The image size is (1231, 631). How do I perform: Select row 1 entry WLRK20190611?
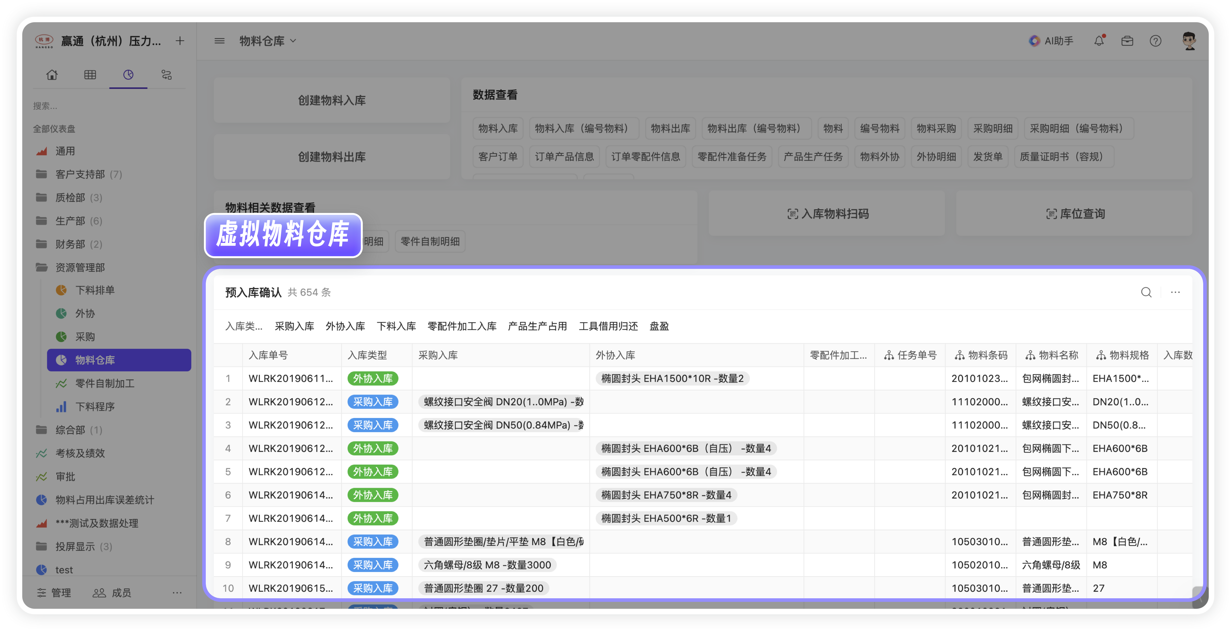(x=290, y=378)
